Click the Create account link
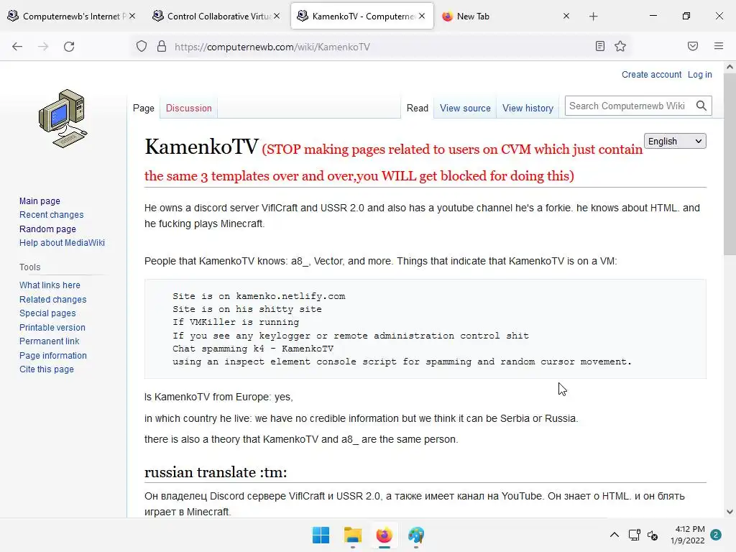Screen dimensions: 736x552 point(651,75)
